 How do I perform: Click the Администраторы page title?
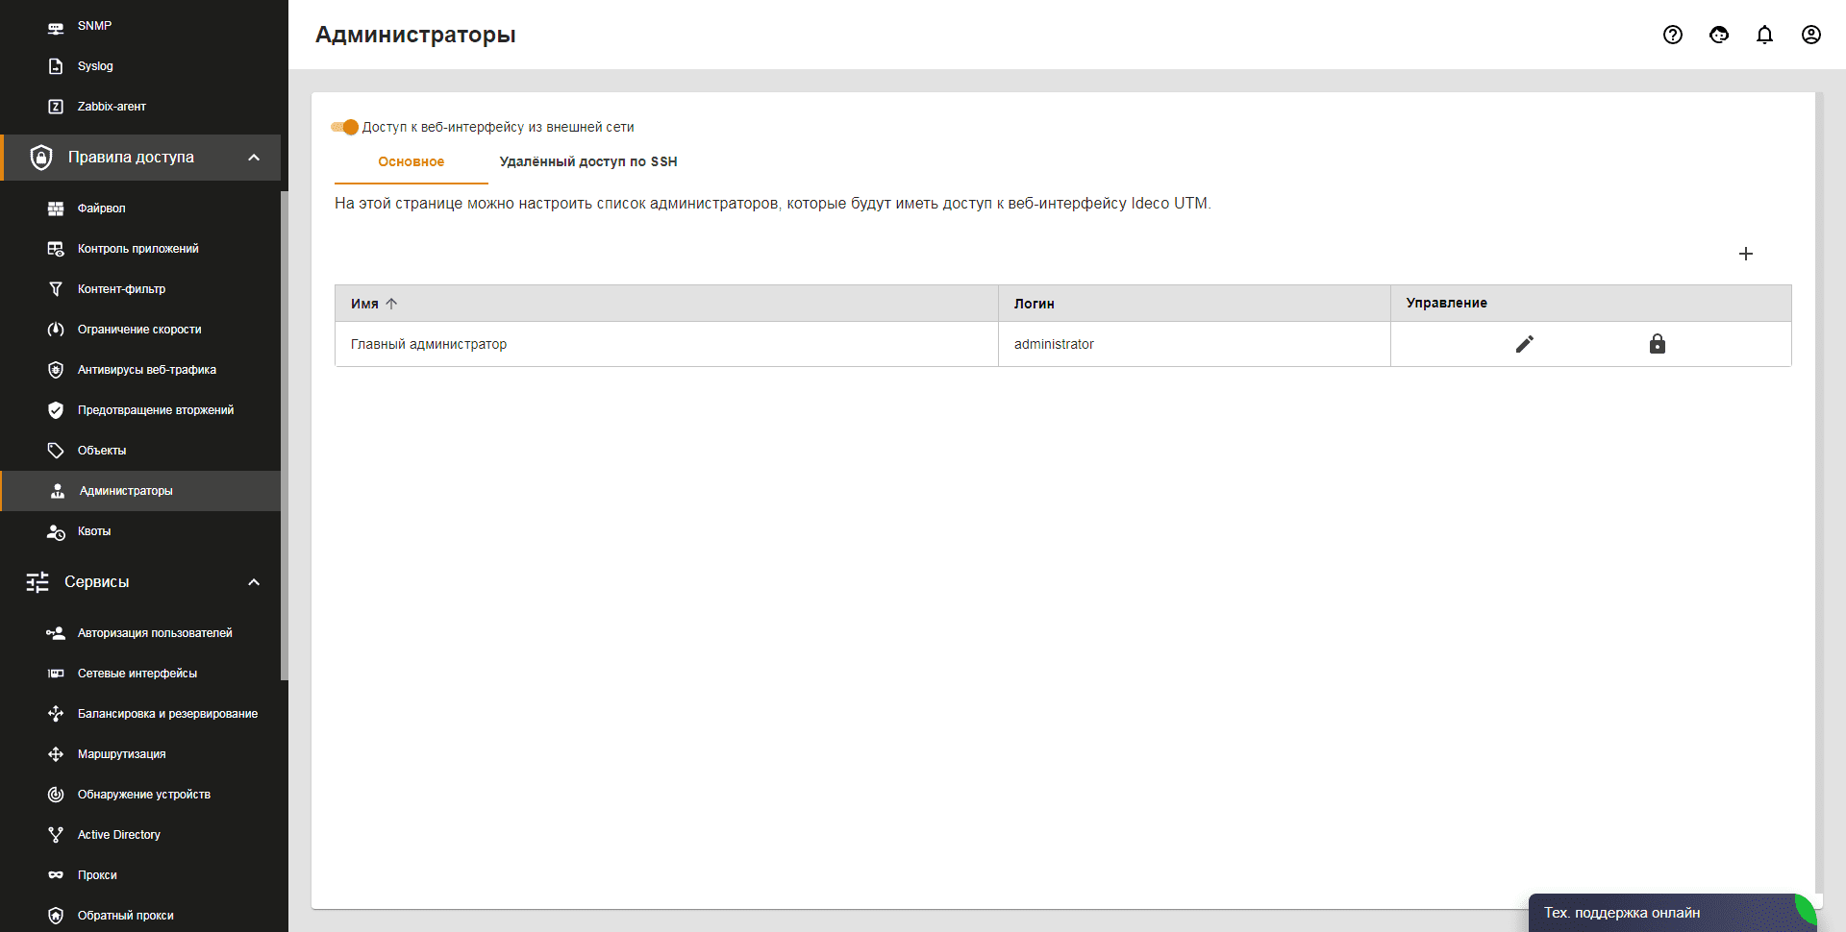[x=415, y=35]
